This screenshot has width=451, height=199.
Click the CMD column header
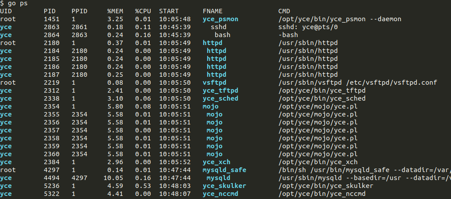click(x=284, y=11)
